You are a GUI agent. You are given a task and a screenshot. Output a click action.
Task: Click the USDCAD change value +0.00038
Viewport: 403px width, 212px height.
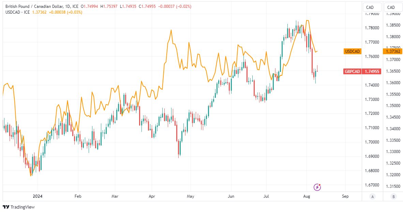click(59, 12)
